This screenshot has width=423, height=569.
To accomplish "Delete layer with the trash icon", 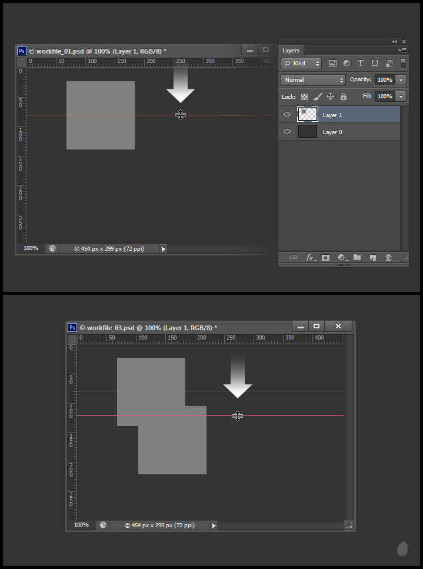I will coord(388,258).
